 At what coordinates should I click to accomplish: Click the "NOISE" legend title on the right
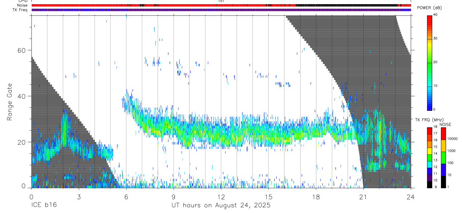[445, 124]
